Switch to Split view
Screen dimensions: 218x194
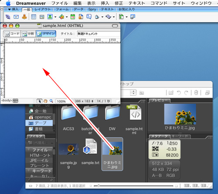28,34
